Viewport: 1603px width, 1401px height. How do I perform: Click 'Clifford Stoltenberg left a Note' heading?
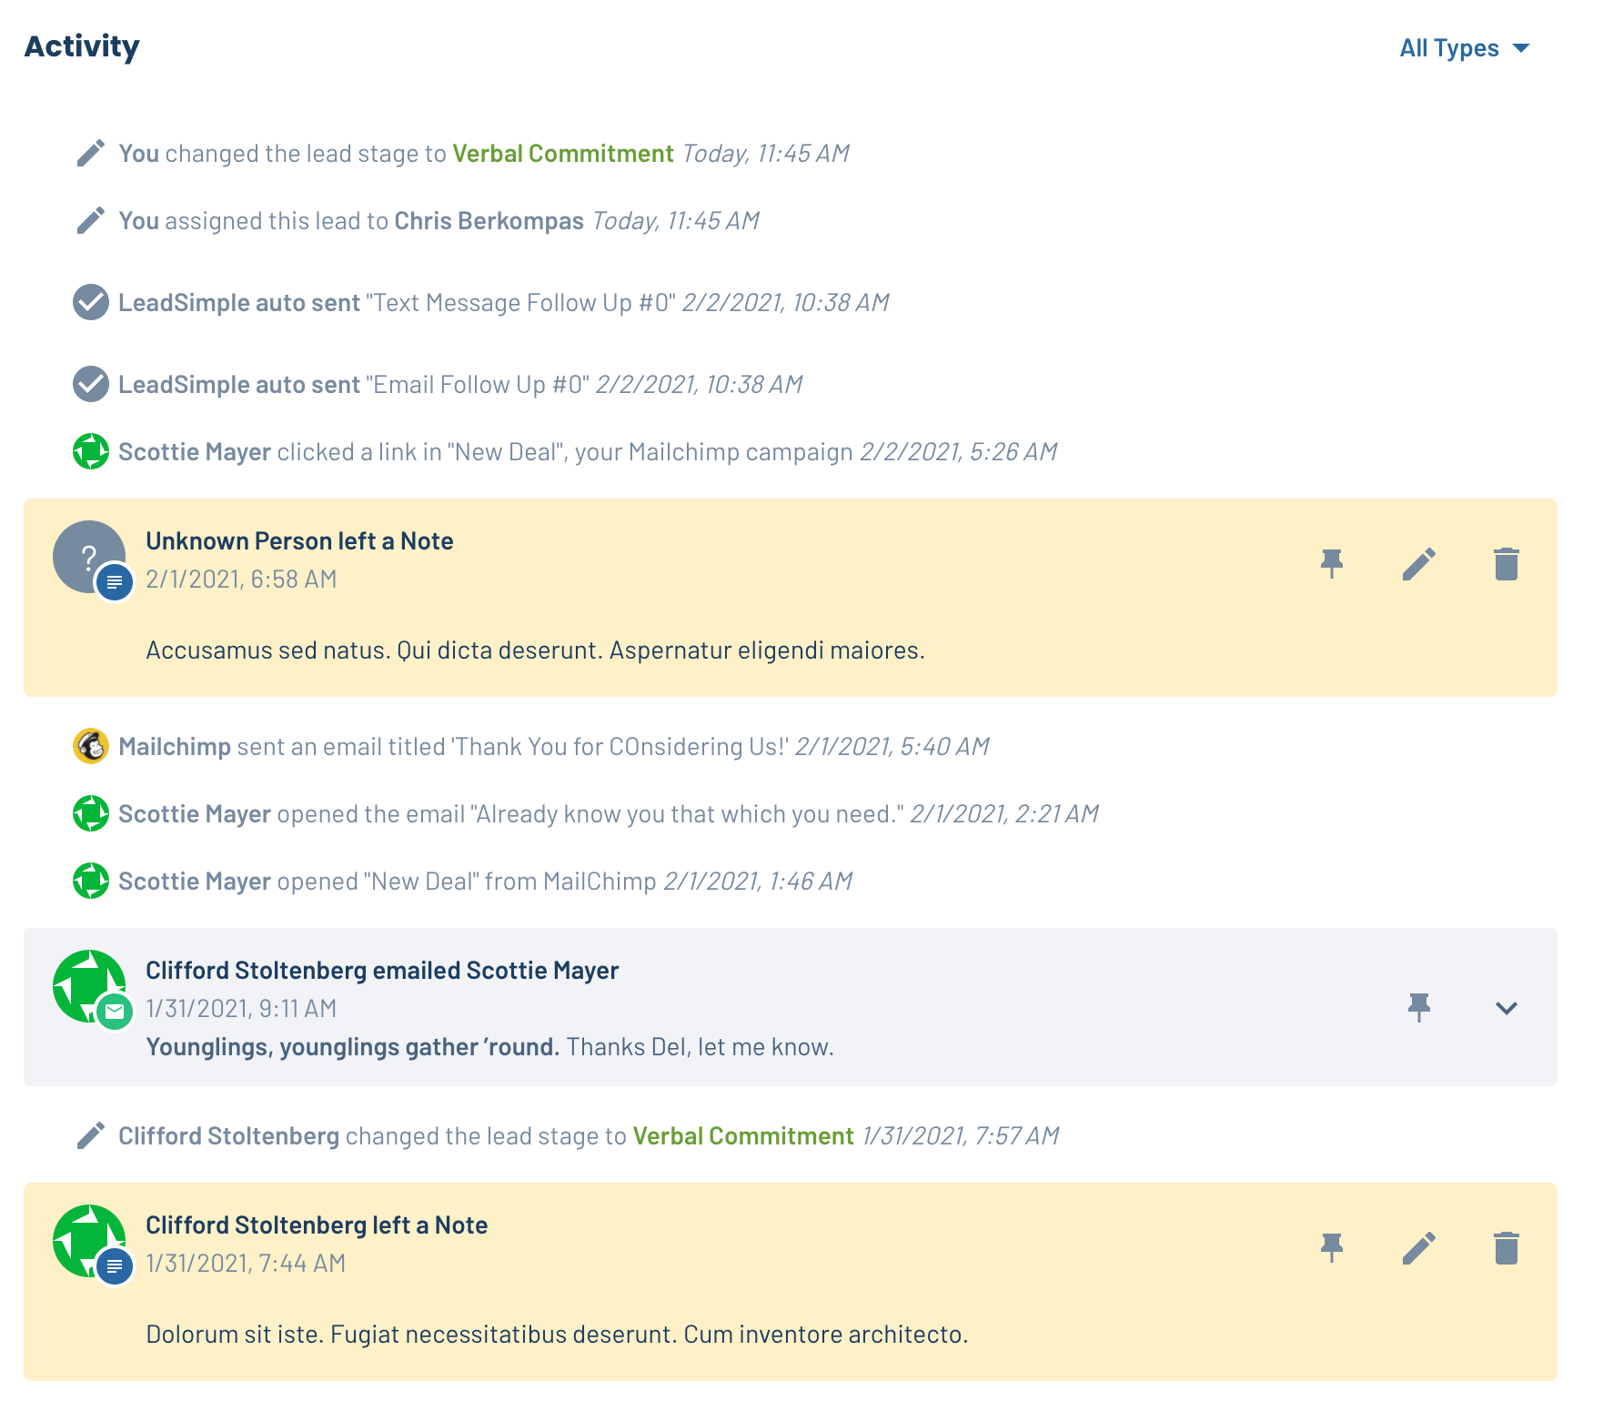317,1225
